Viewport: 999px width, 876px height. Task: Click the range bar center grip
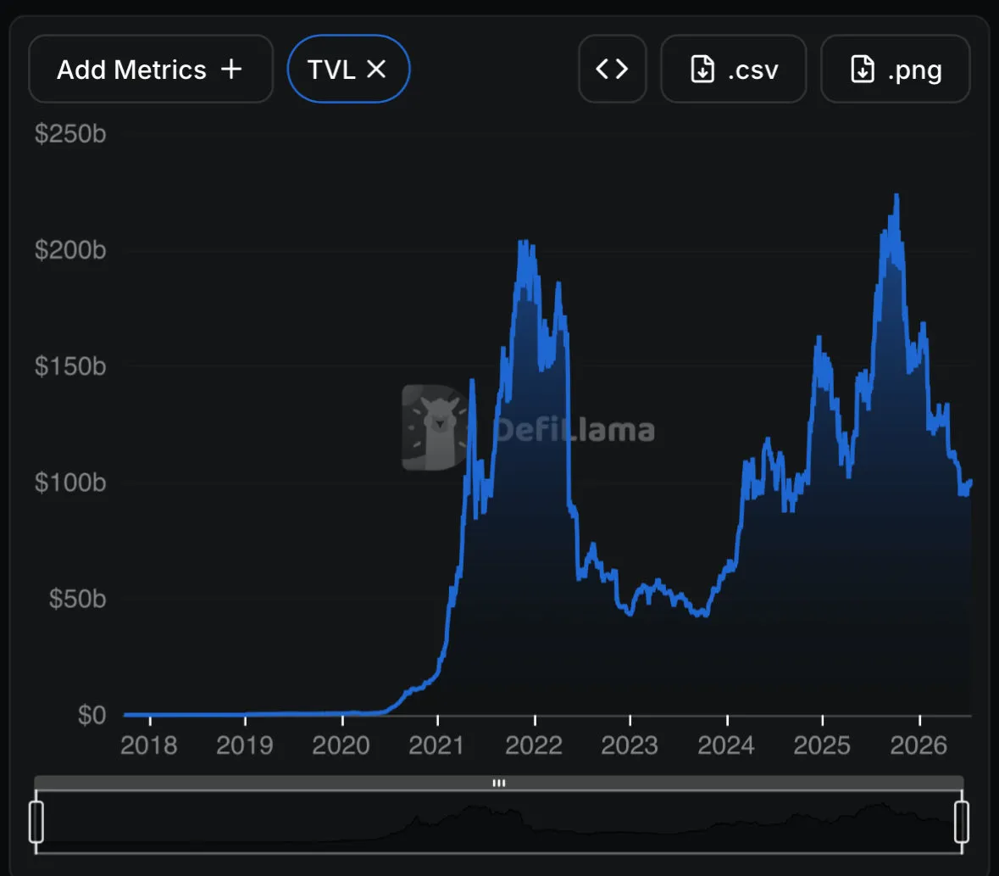click(499, 783)
